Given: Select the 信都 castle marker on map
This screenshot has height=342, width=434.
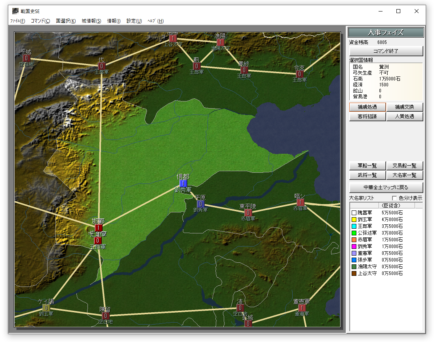Looking at the screenshot, I should 183,183.
